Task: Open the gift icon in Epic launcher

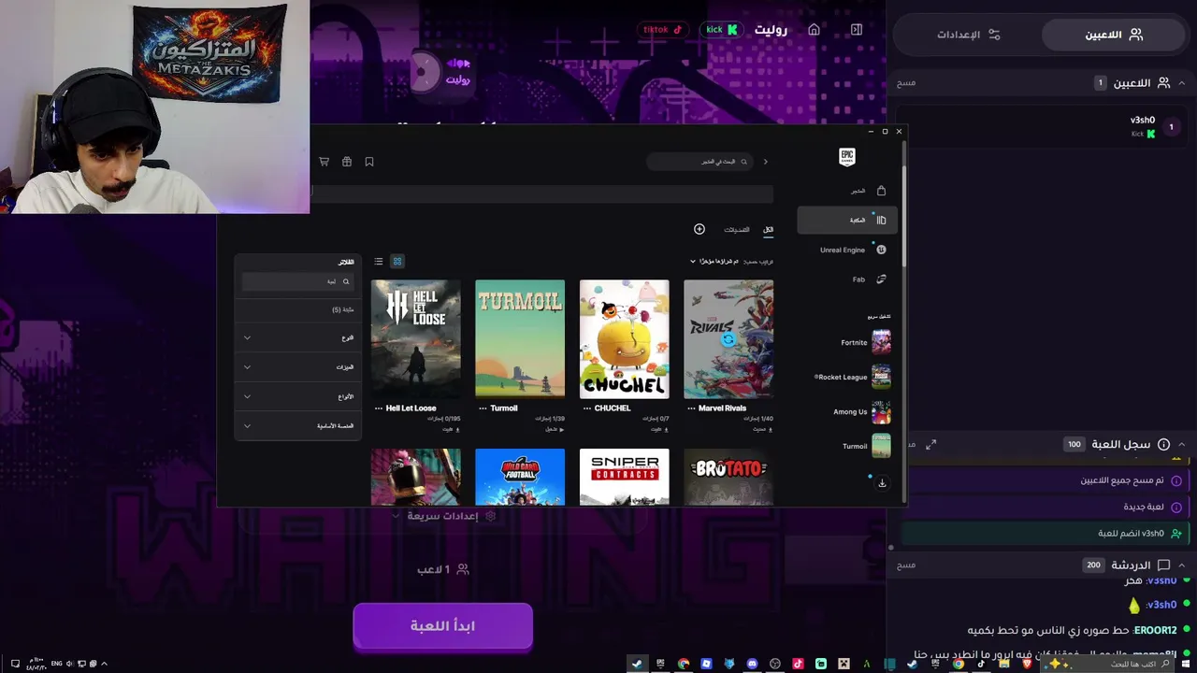Action: tap(346, 162)
